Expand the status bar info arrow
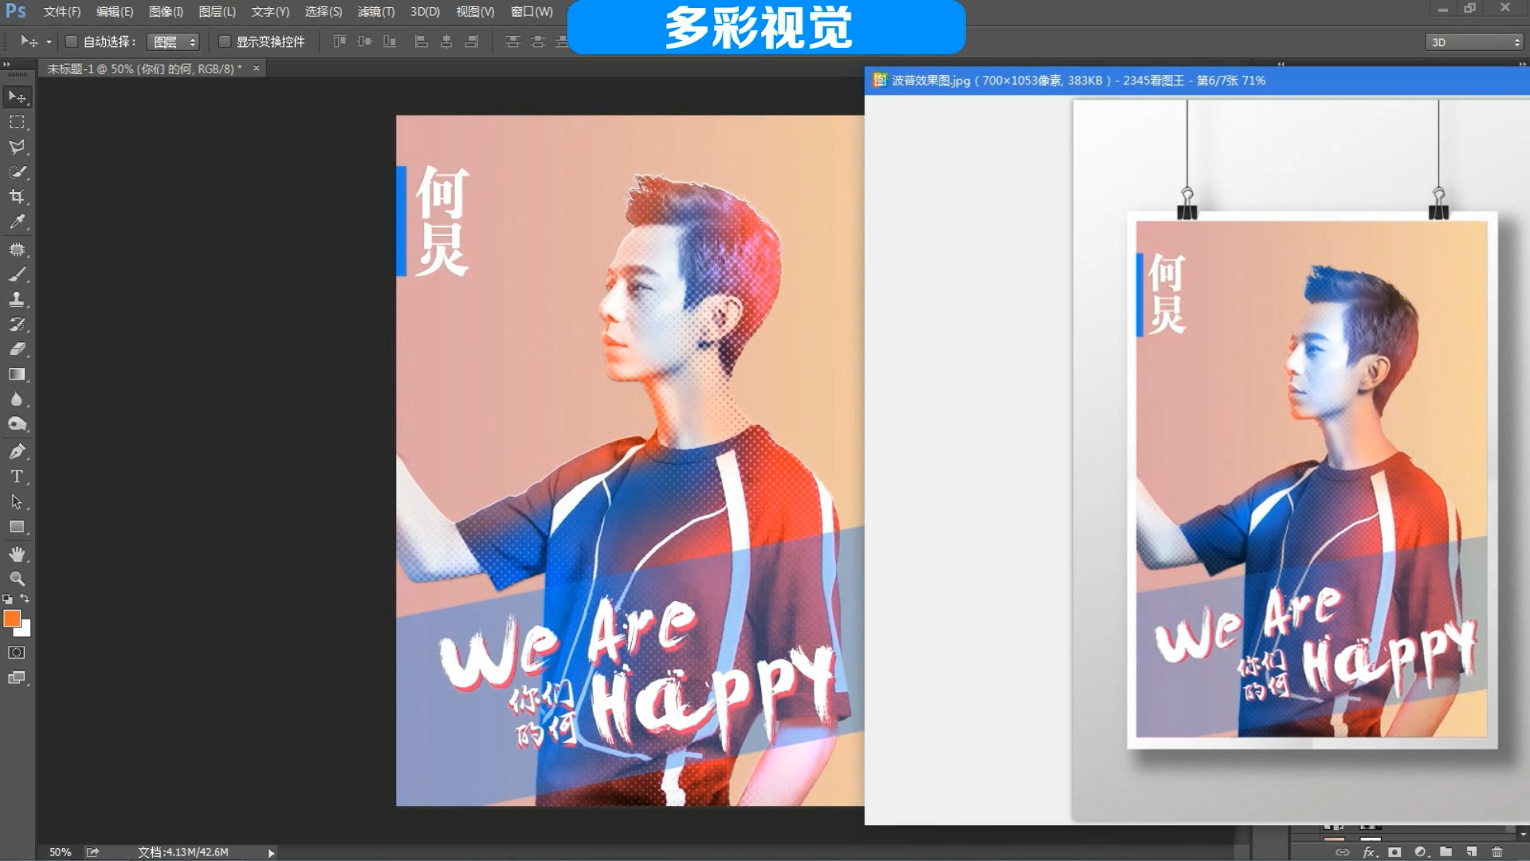Viewport: 1530px width, 861px height. point(271,853)
